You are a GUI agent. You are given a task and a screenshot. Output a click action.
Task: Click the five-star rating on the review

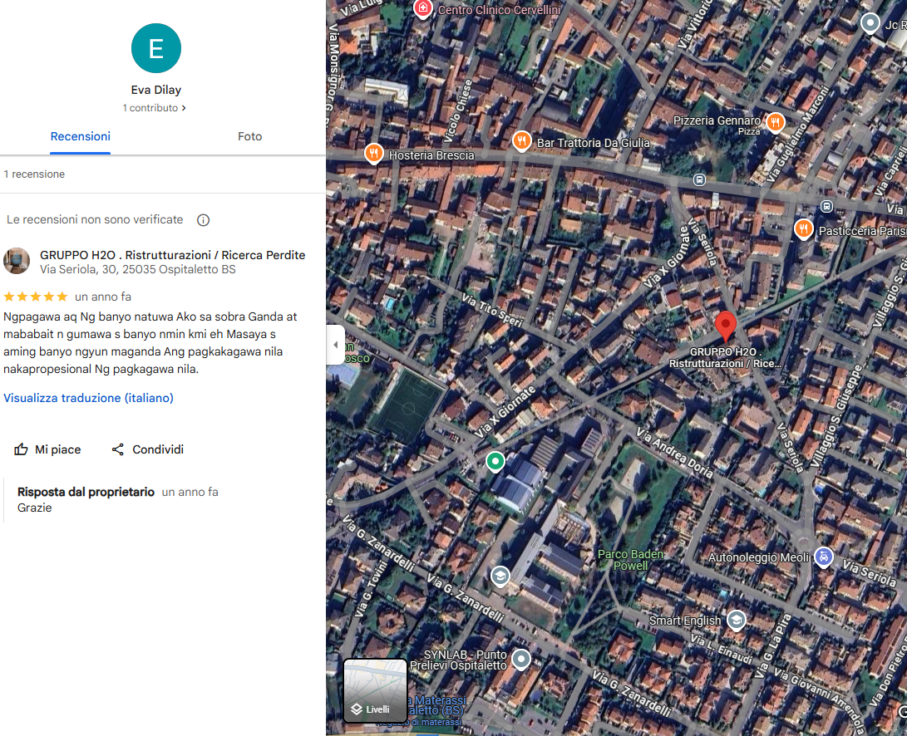tap(36, 297)
